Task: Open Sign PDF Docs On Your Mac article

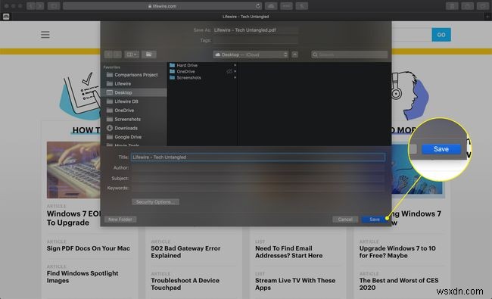Action: pos(88,248)
